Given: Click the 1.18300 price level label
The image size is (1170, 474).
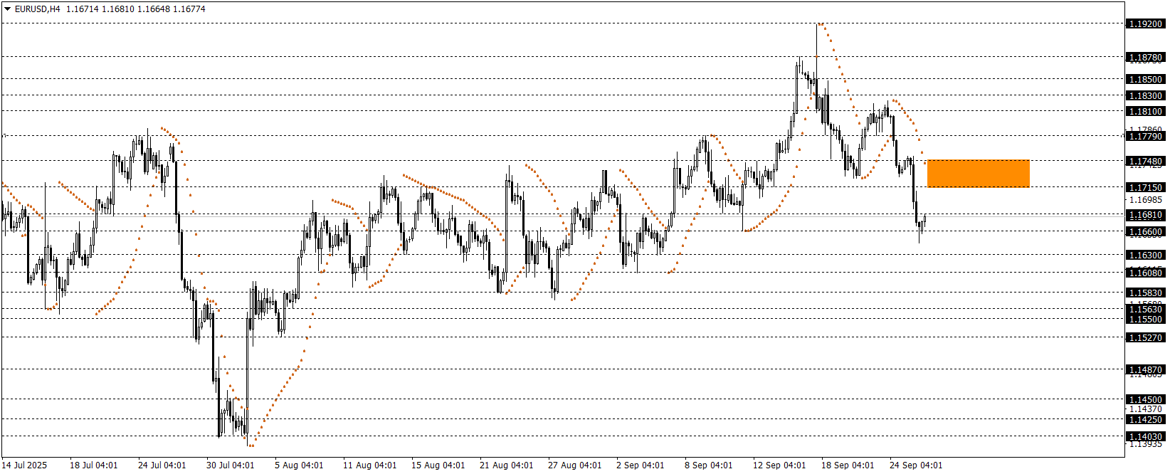Looking at the screenshot, I should 1146,96.
